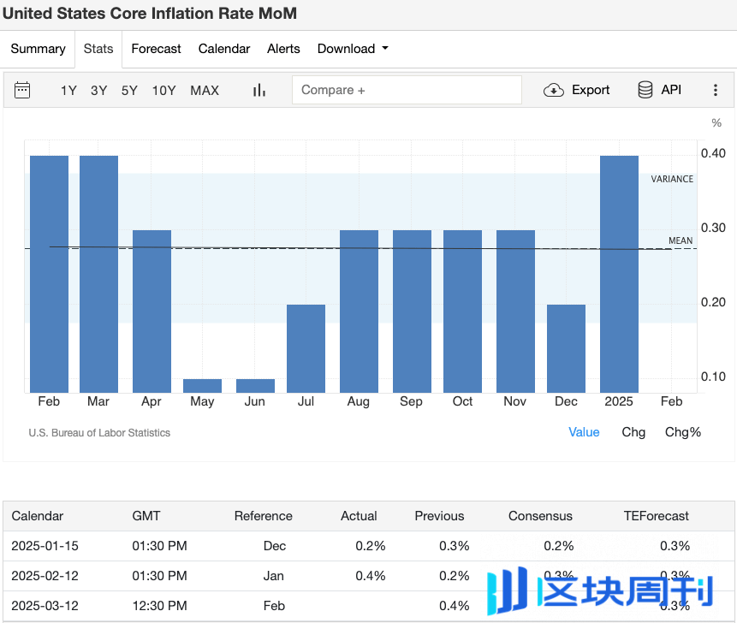Click the Oct bar in chart
Image resolution: width=737 pixels, height=623 pixels.
(x=462, y=311)
